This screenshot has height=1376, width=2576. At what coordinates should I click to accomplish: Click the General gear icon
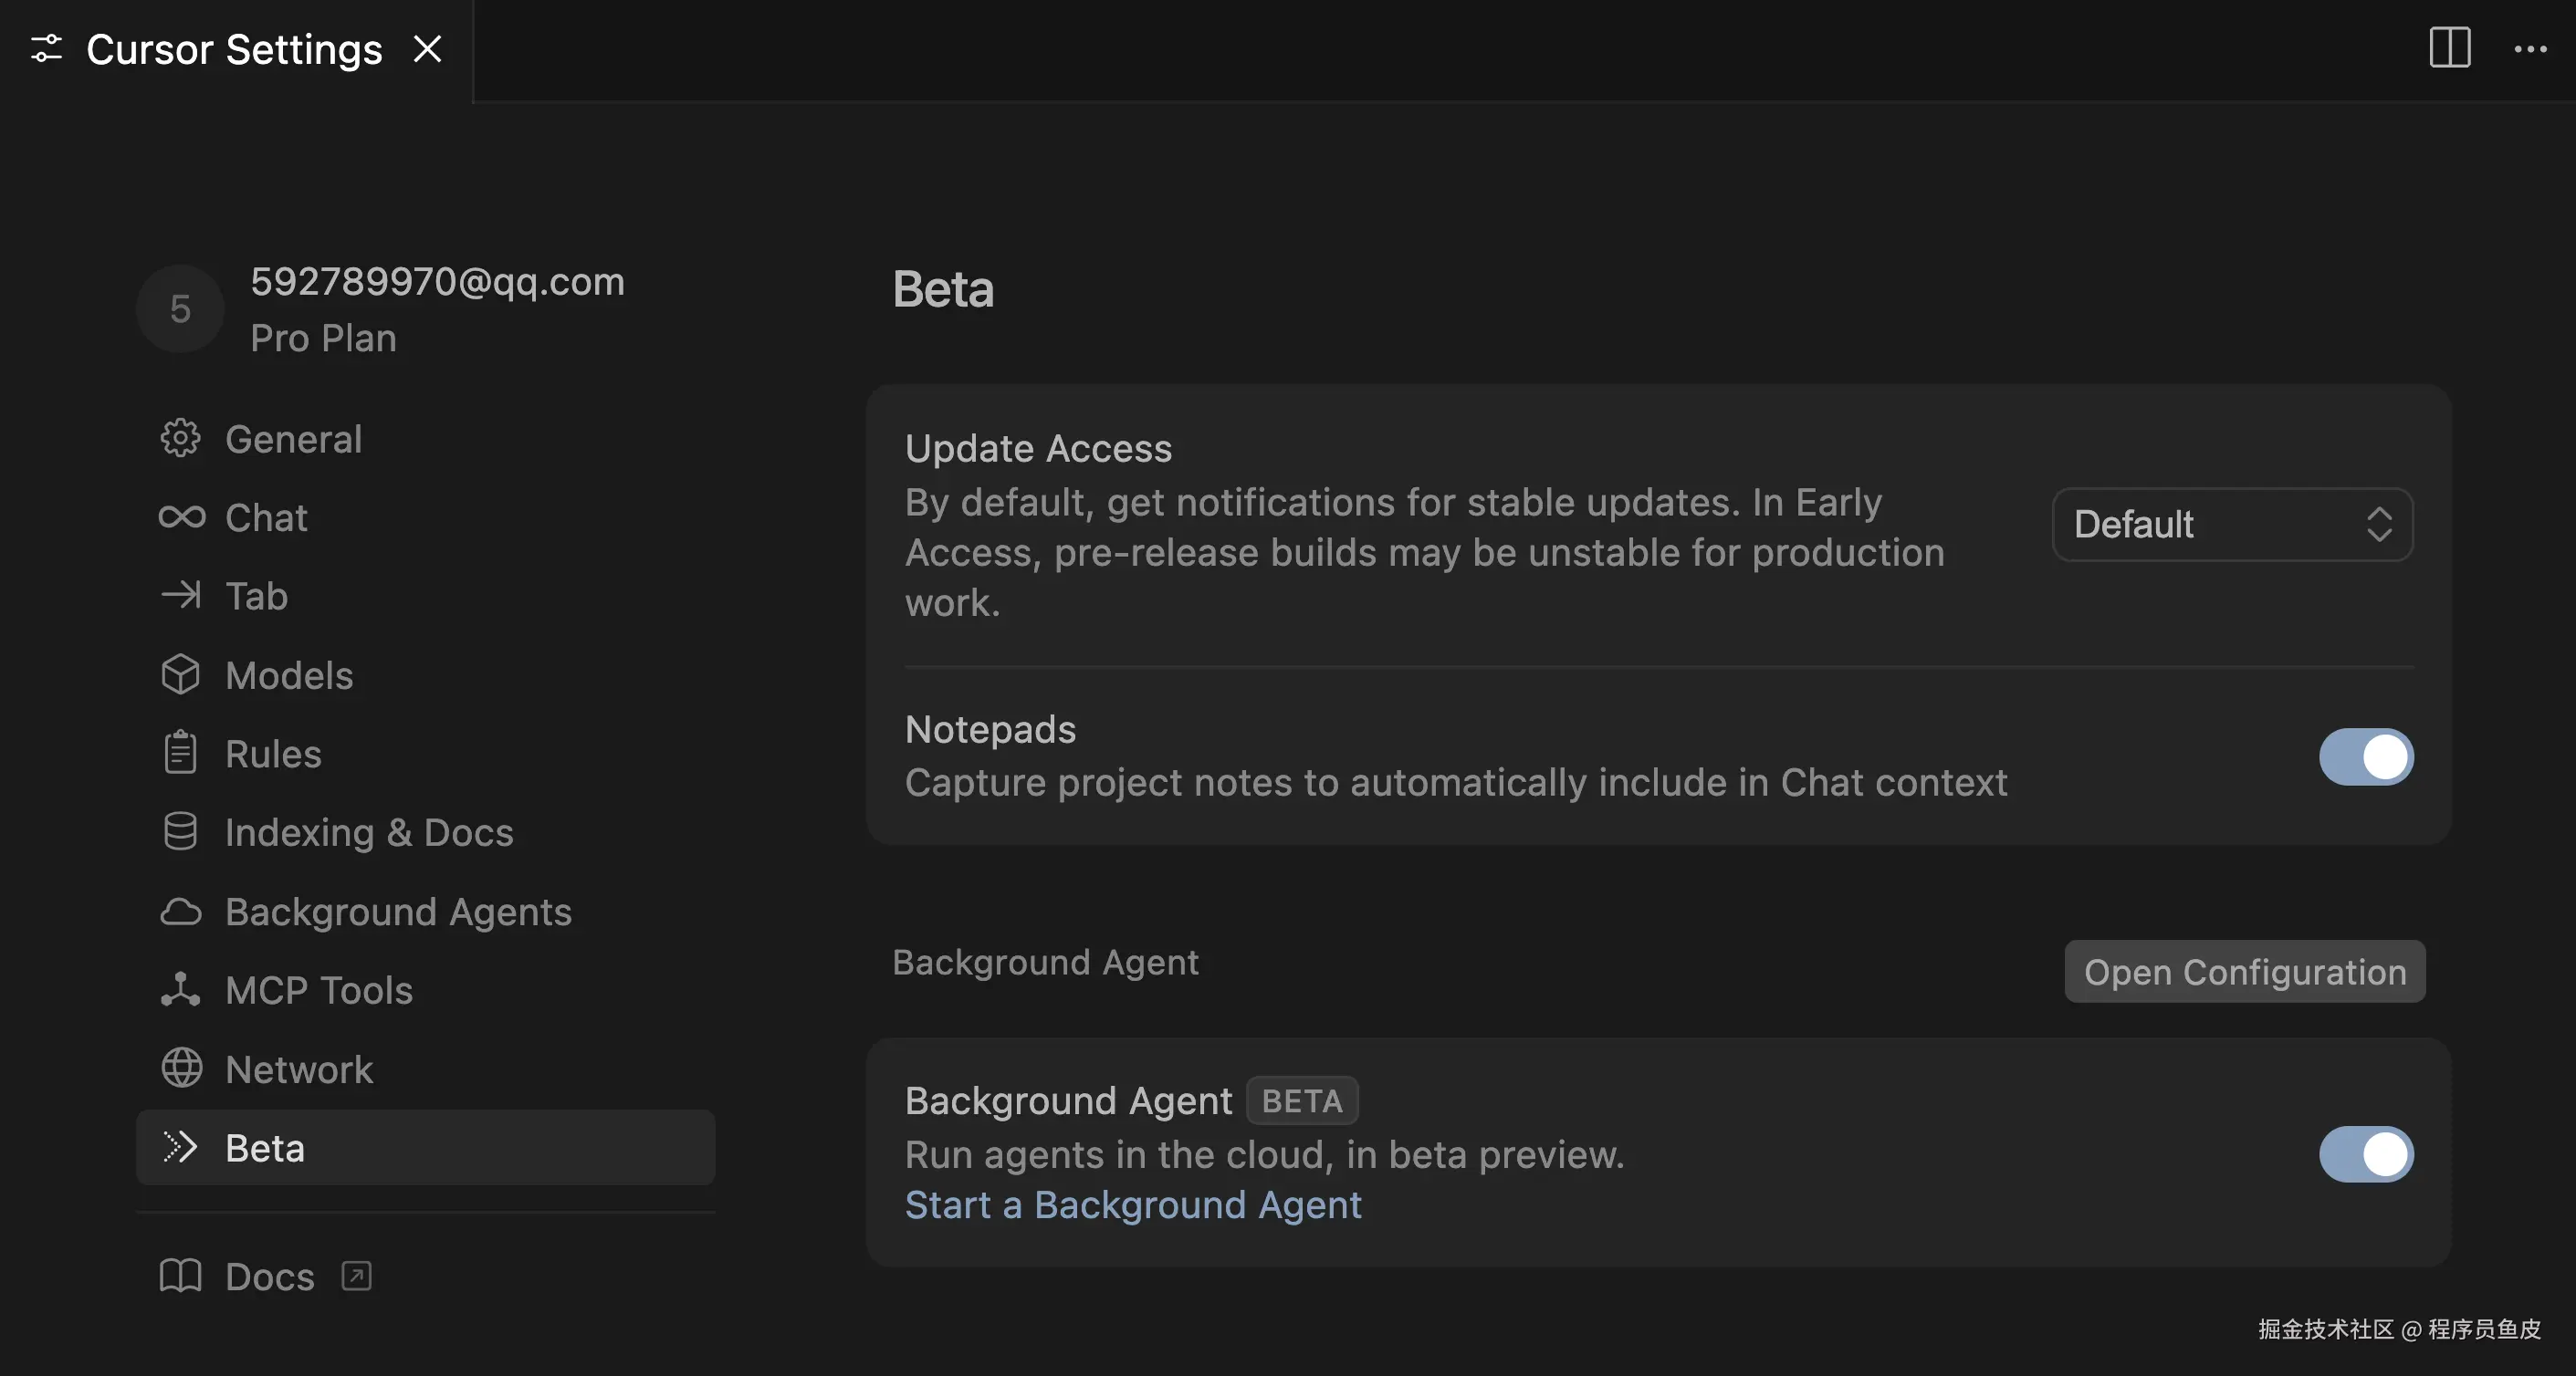pos(180,439)
